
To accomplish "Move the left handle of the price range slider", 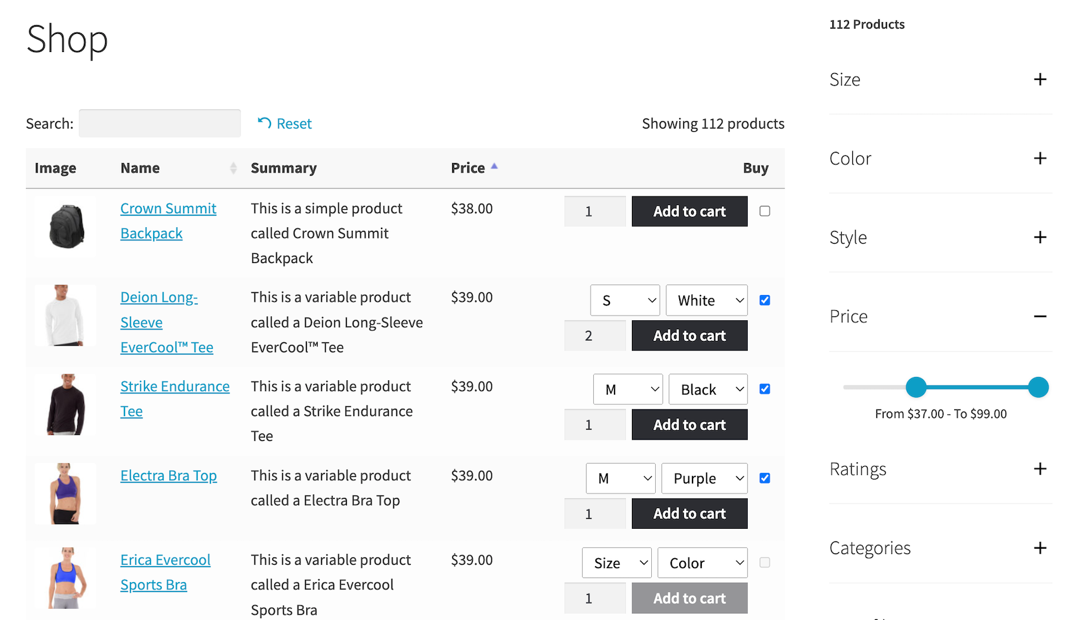I will (917, 387).
